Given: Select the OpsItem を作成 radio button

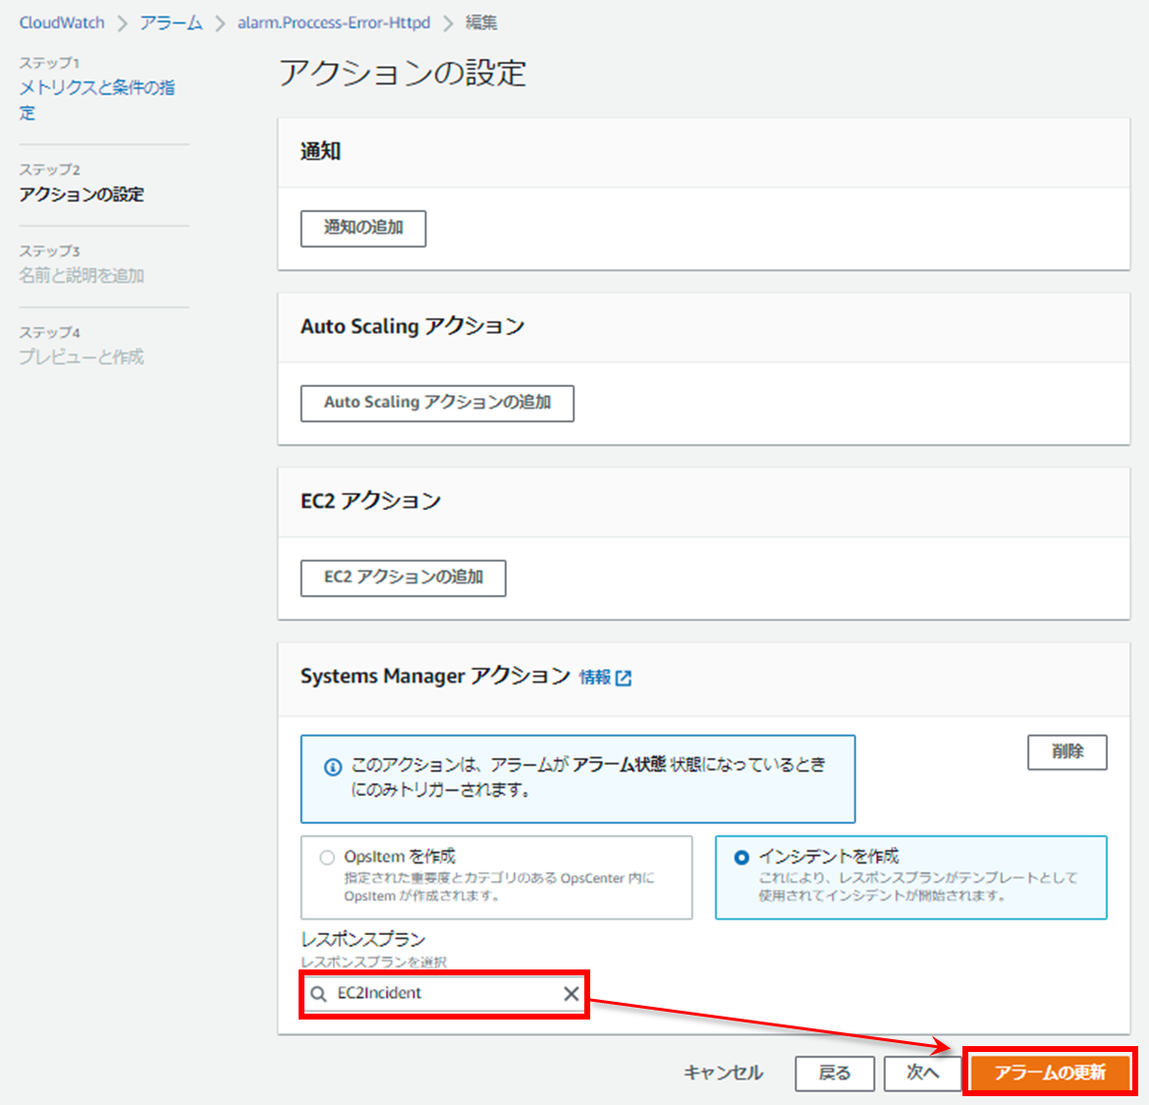Looking at the screenshot, I should point(327,857).
